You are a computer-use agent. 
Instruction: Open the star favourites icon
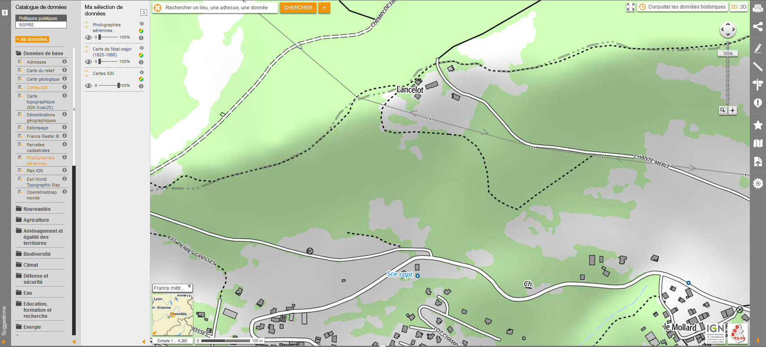757,125
